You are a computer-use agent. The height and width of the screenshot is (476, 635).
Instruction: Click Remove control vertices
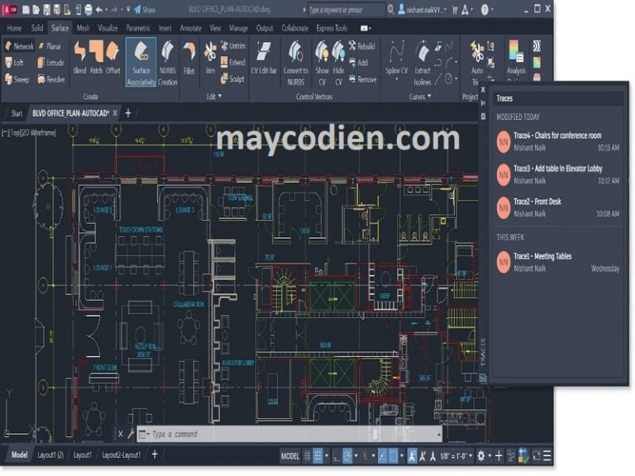click(x=363, y=79)
